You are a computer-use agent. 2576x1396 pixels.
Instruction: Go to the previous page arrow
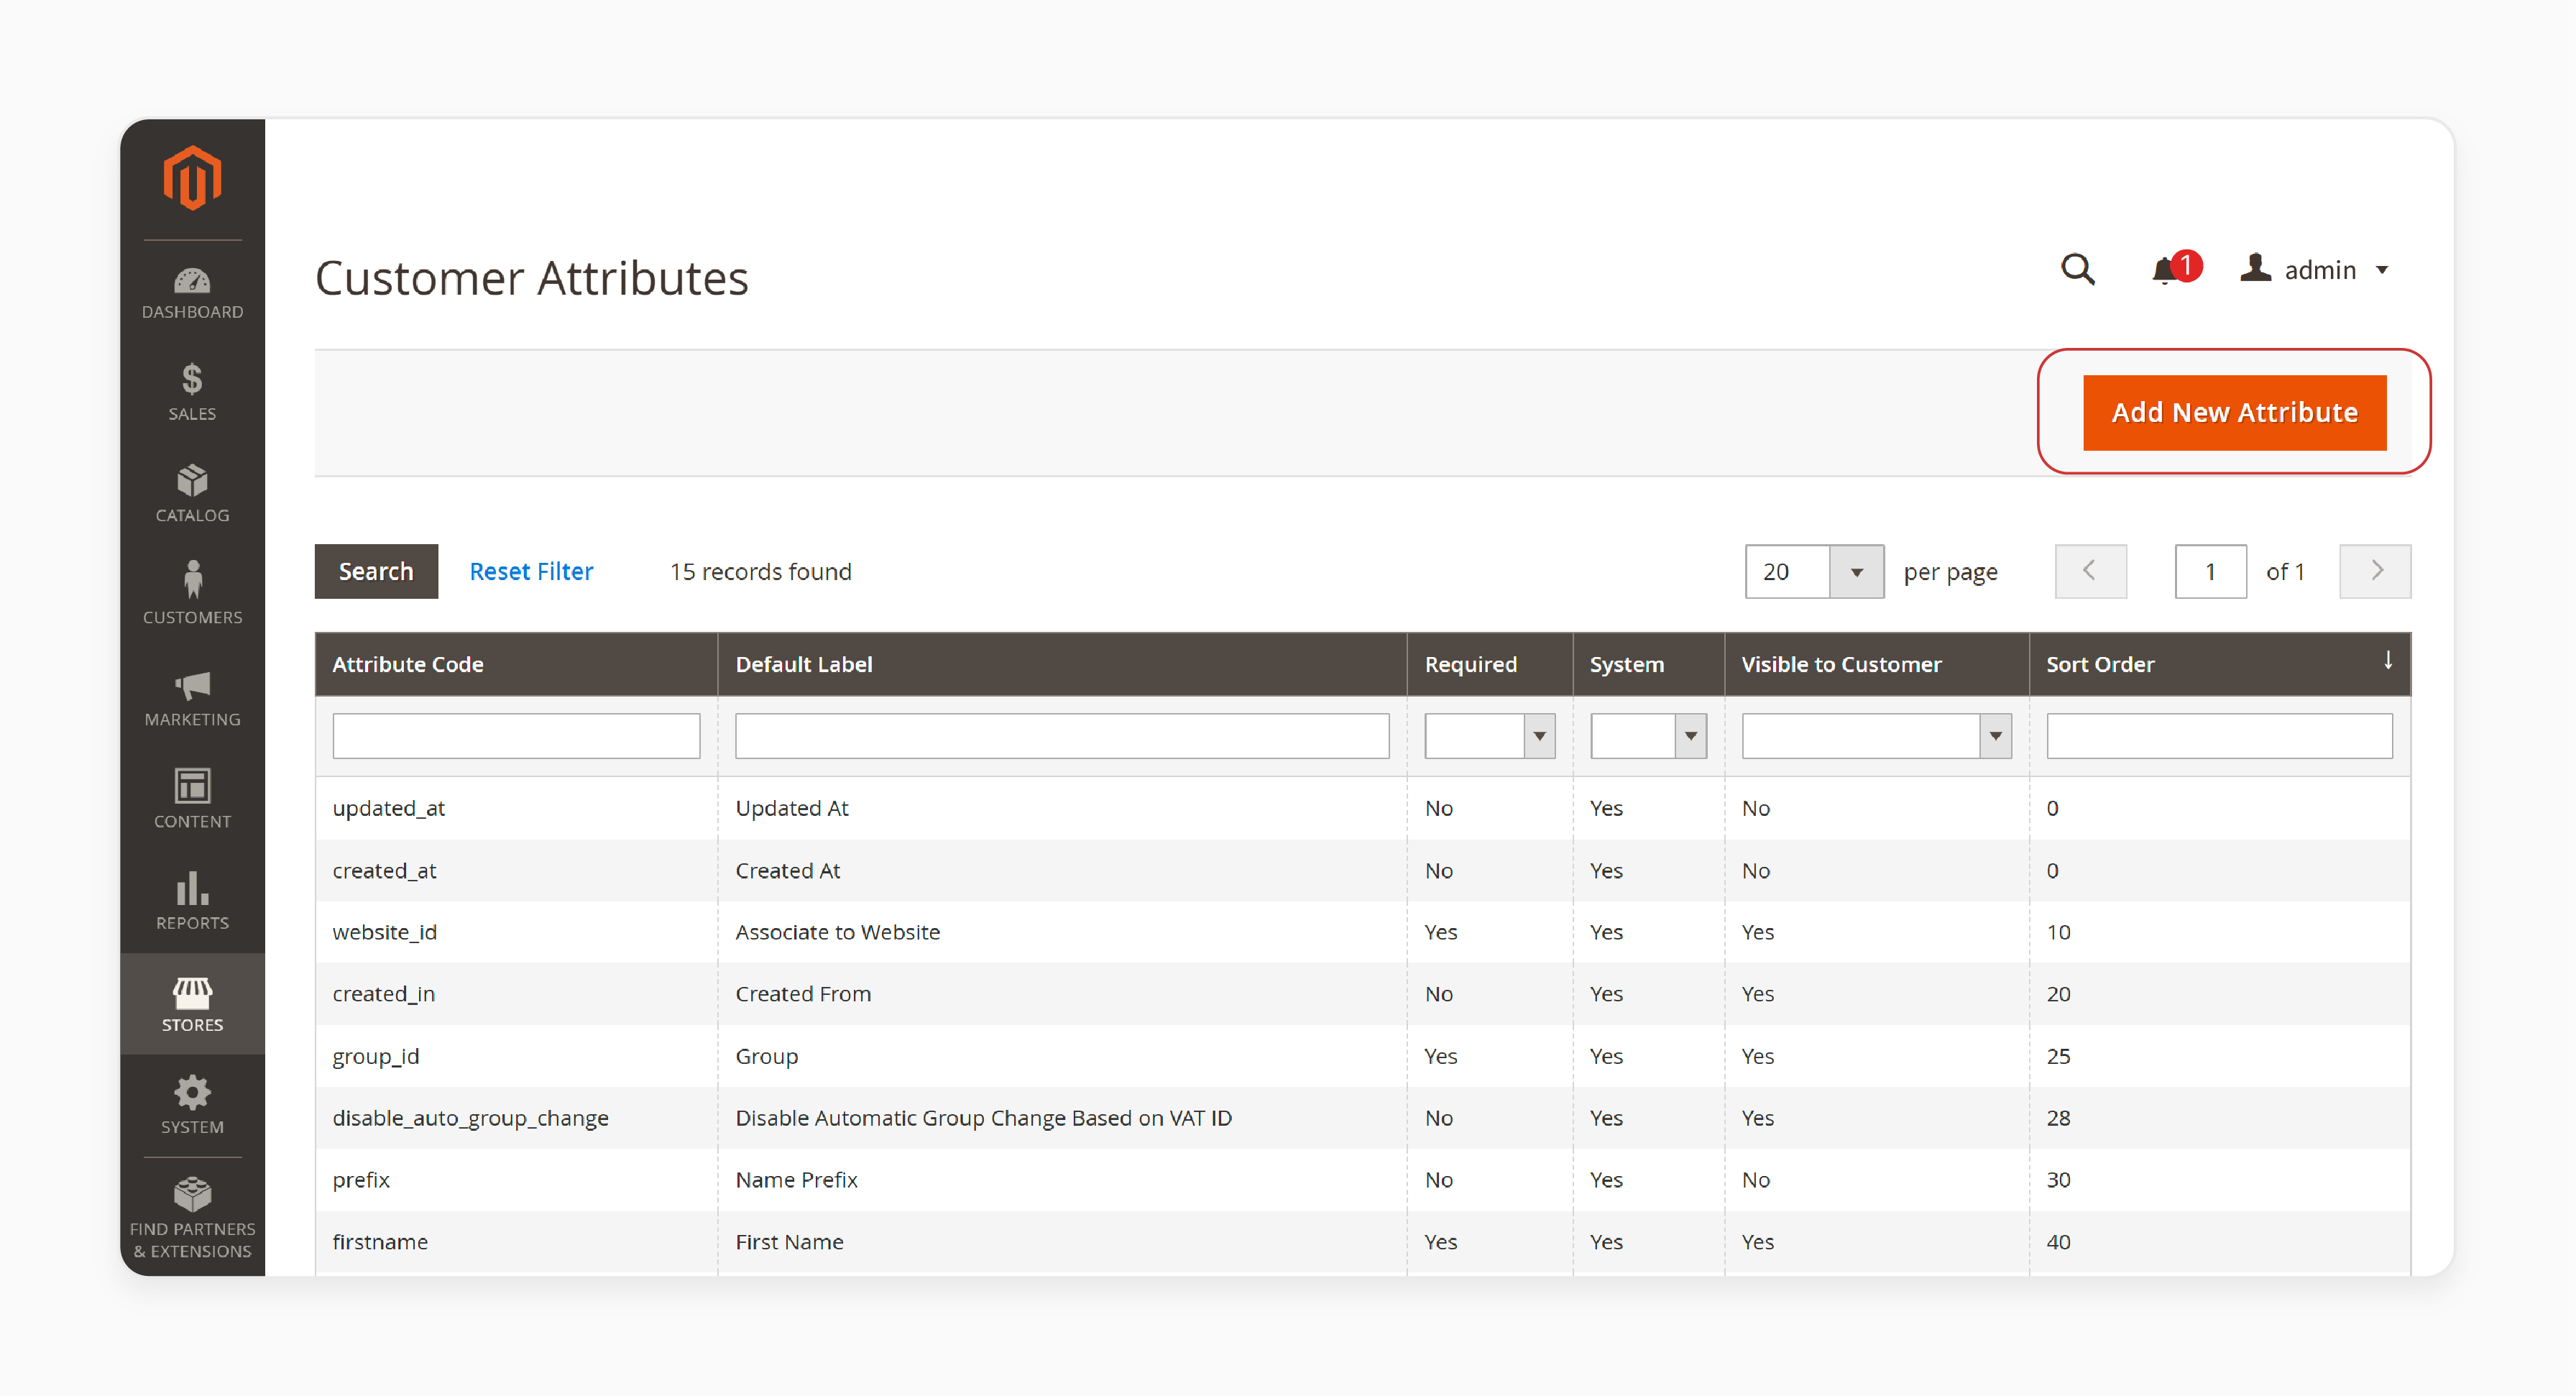pos(2090,572)
